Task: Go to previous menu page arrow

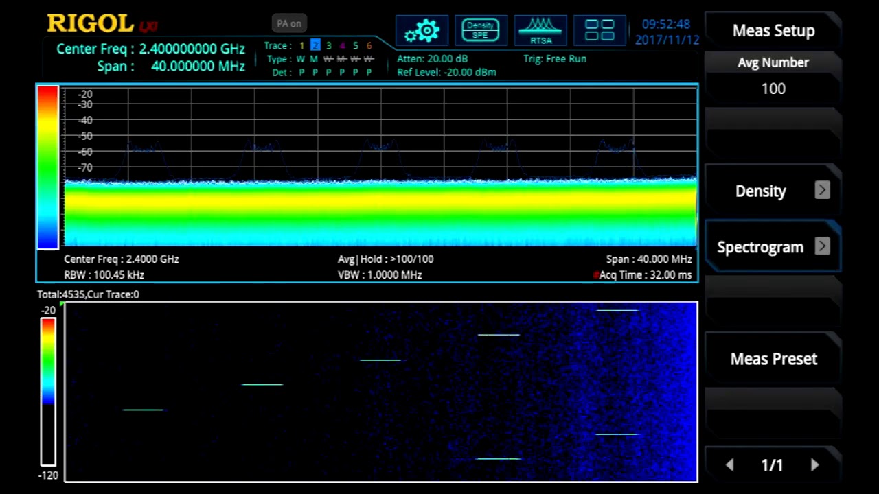Action: click(x=730, y=465)
